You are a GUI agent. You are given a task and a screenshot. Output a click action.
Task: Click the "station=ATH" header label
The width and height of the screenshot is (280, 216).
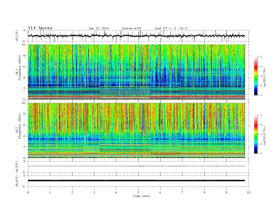131,28
